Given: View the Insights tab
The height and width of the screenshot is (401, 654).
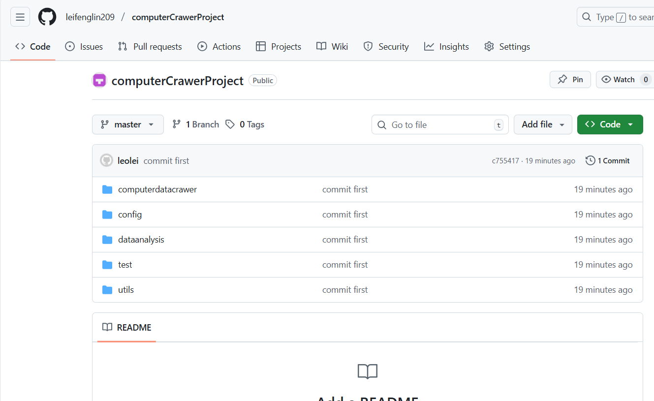Looking at the screenshot, I should click(446, 47).
